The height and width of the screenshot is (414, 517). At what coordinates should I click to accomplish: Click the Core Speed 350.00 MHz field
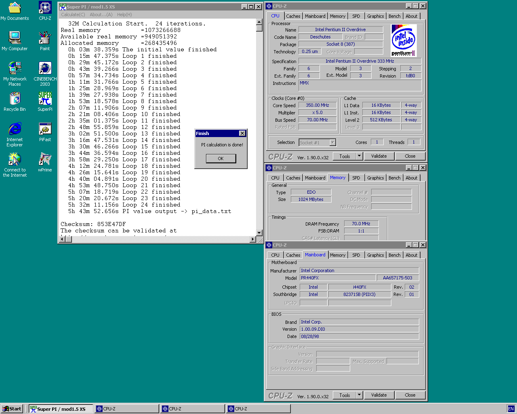pyautogui.click(x=317, y=105)
